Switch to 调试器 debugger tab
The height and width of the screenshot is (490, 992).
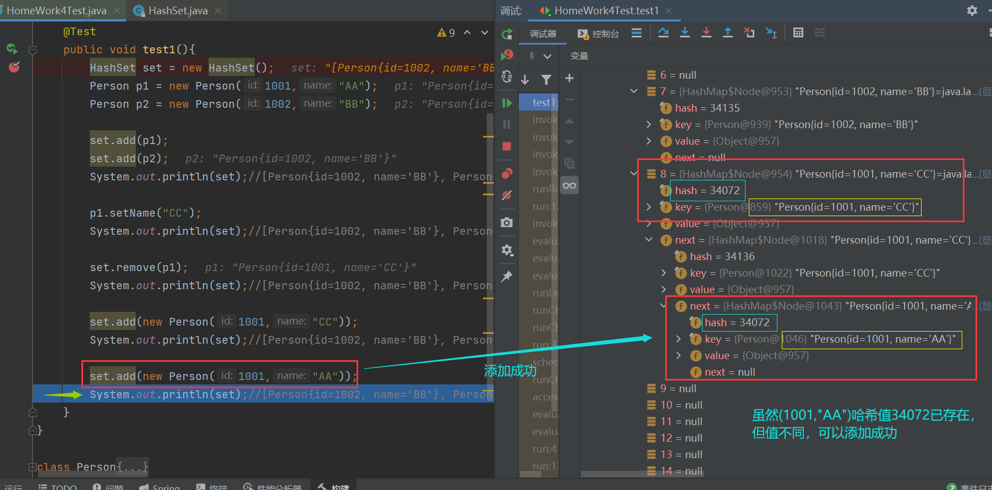[543, 34]
